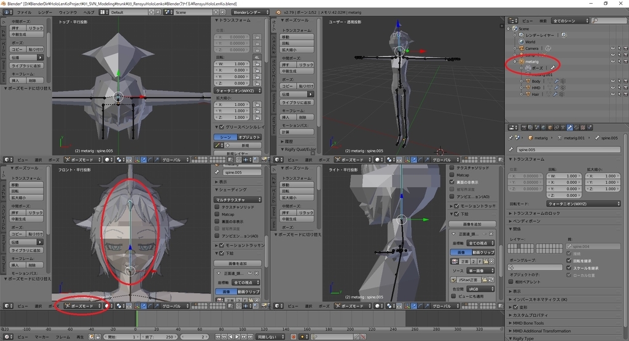Click the restrict-render camera icon for Body
This screenshot has width=629, height=341.
coord(626,81)
